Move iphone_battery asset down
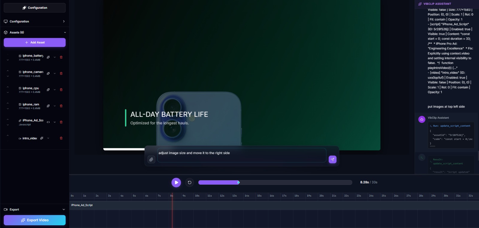The image size is (479, 228). (8, 60)
